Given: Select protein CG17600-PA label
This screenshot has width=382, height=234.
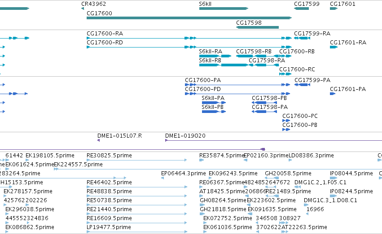Looking at the screenshot, I should point(203,80).
